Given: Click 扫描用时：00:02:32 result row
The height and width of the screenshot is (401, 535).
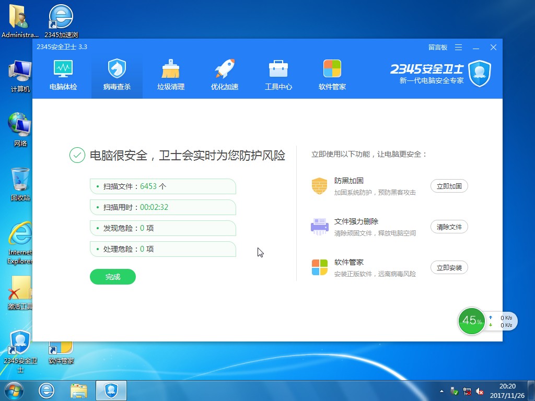Looking at the screenshot, I should [x=163, y=207].
